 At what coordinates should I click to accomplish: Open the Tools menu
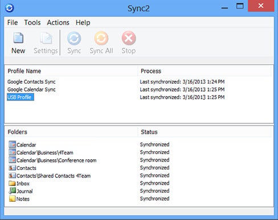click(32, 23)
